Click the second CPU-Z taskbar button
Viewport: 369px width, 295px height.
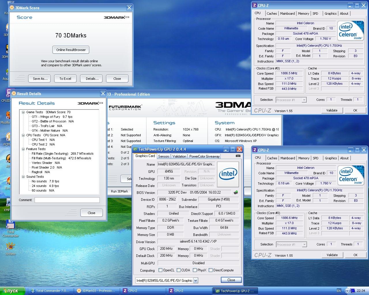(x=189, y=291)
